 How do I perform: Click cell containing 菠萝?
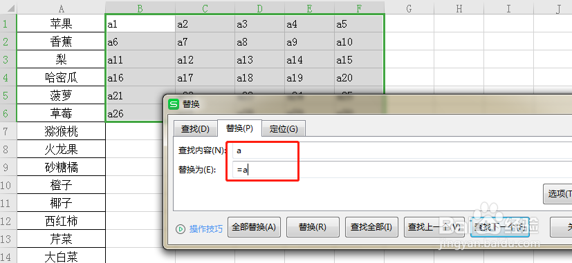pos(62,95)
